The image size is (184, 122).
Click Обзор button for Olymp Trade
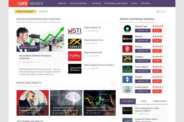157,30
